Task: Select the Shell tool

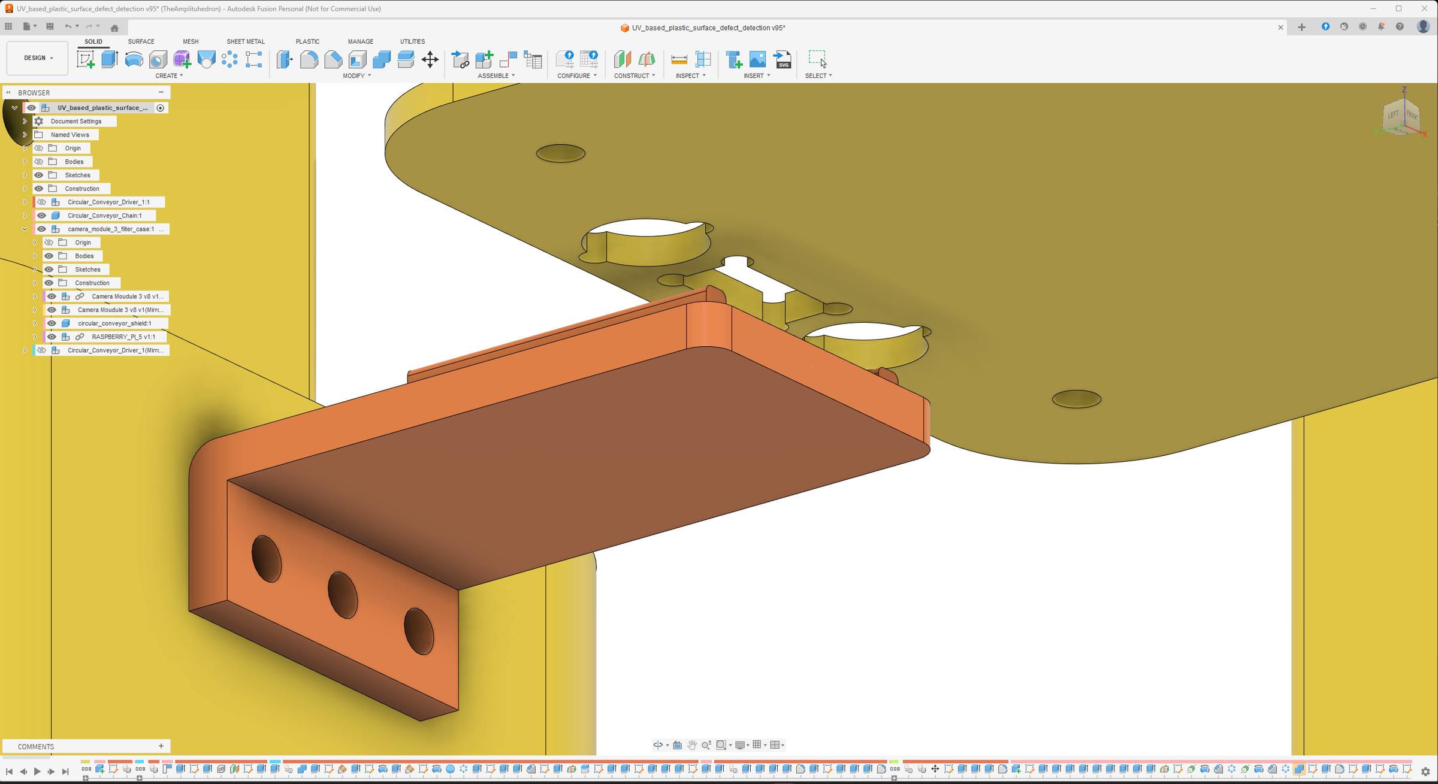Action: [x=358, y=59]
